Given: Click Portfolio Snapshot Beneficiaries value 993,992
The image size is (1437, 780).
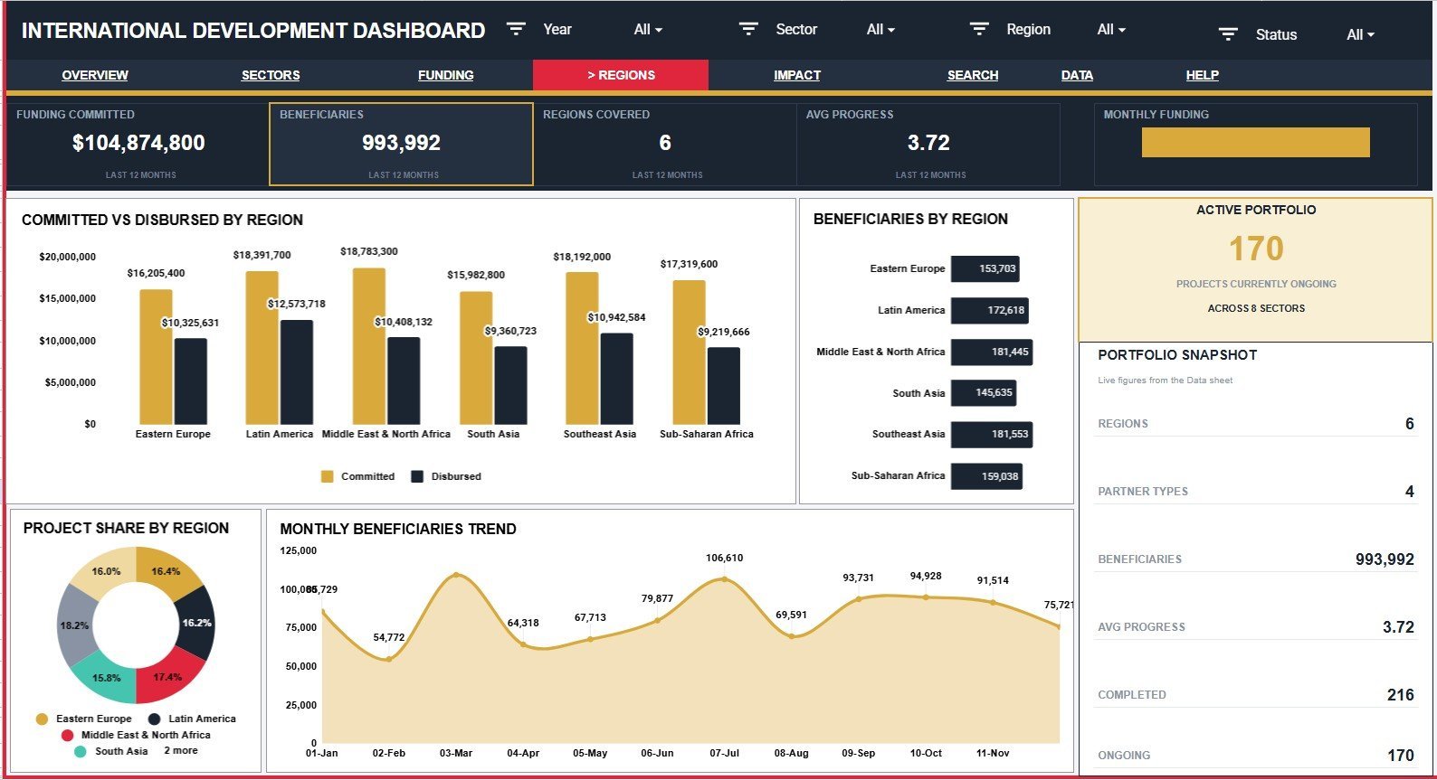Looking at the screenshot, I should point(1385,559).
